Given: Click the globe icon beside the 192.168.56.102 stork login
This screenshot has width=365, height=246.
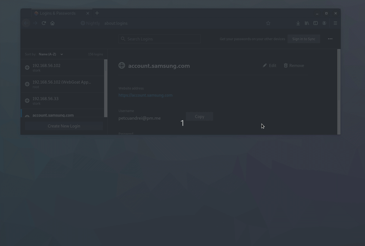Looking at the screenshot, I should coord(27,68).
